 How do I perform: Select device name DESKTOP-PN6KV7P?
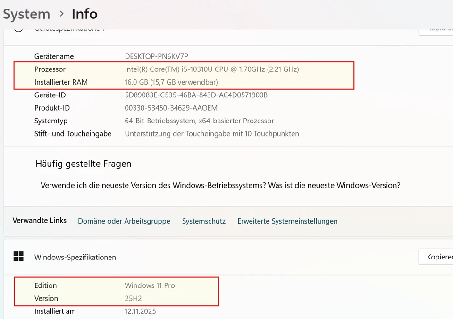pos(156,56)
